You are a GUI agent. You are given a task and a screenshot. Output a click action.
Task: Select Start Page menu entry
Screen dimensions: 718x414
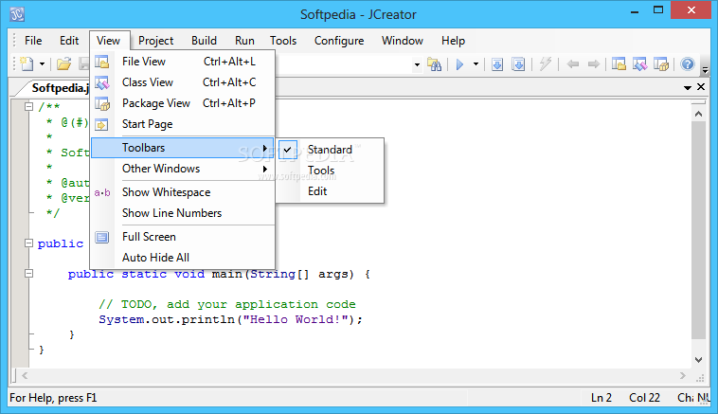pos(183,124)
